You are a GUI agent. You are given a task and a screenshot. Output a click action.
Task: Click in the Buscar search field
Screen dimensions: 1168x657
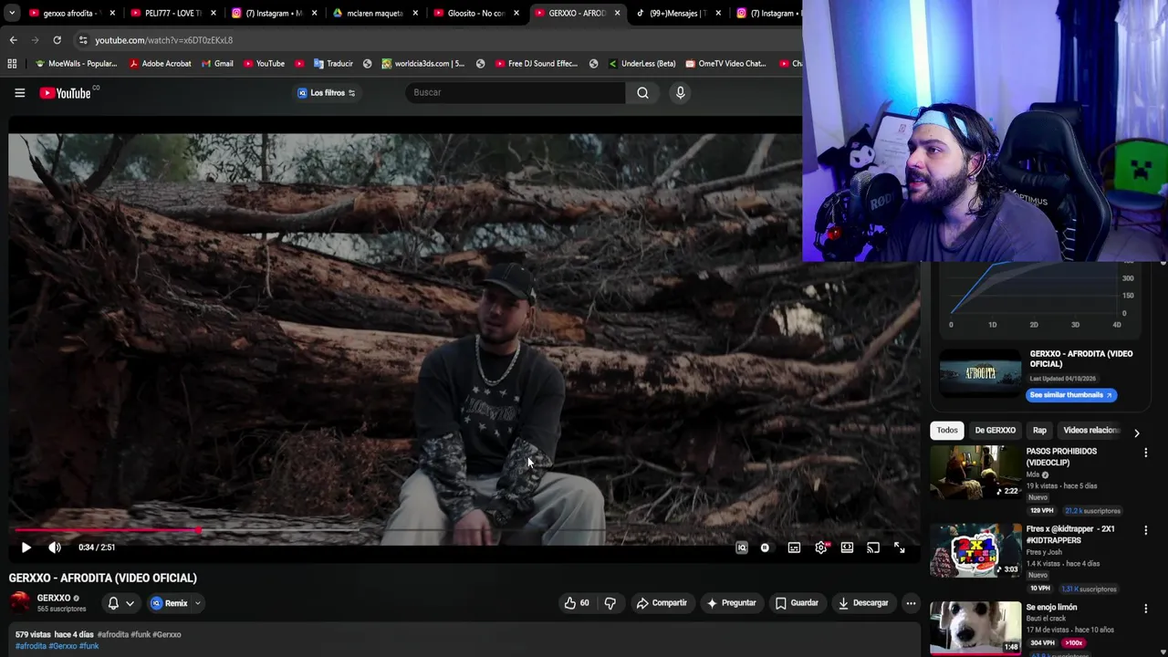(516, 92)
